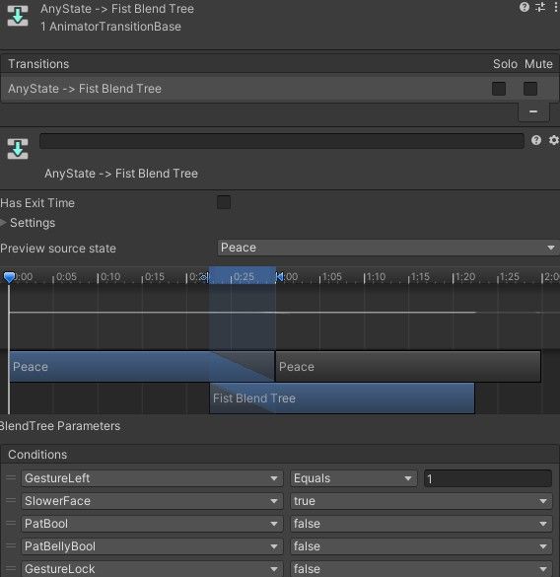The width and height of the screenshot is (560, 577).
Task: Enable the Has Exit Time checkbox
Action: (224, 202)
